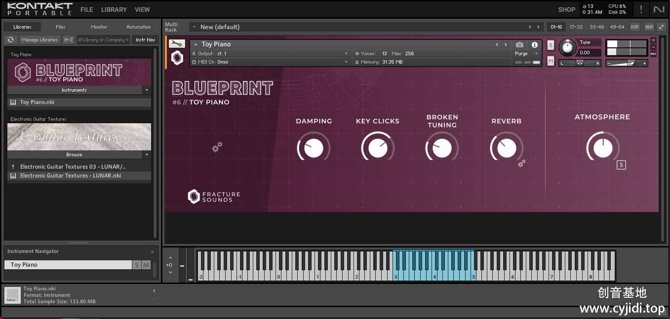Image resolution: width=670 pixels, height=319 pixels.
Task: Select rack page 49-64
Action: [x=617, y=27]
